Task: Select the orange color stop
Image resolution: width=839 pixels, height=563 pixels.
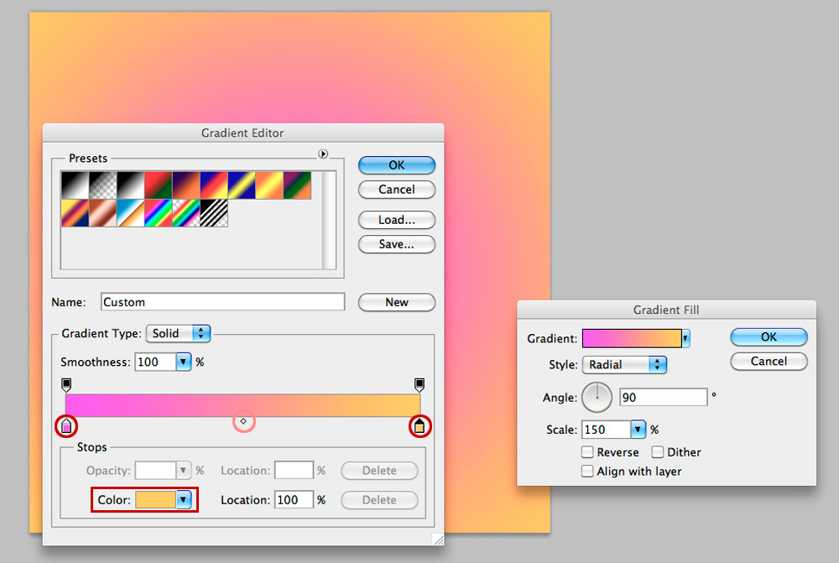Action: tap(419, 426)
